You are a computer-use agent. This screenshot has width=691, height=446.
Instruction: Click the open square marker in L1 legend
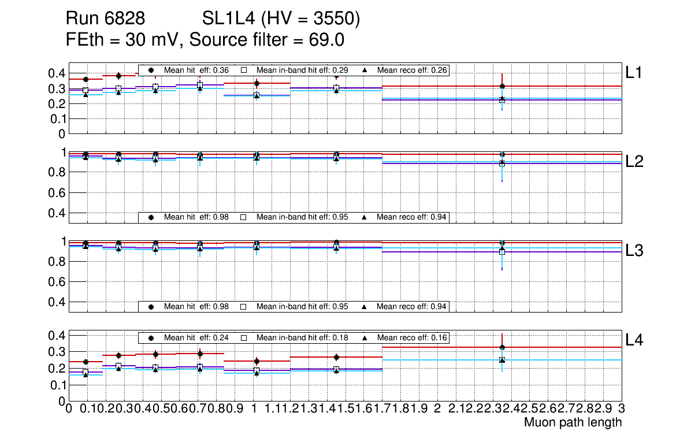click(243, 70)
